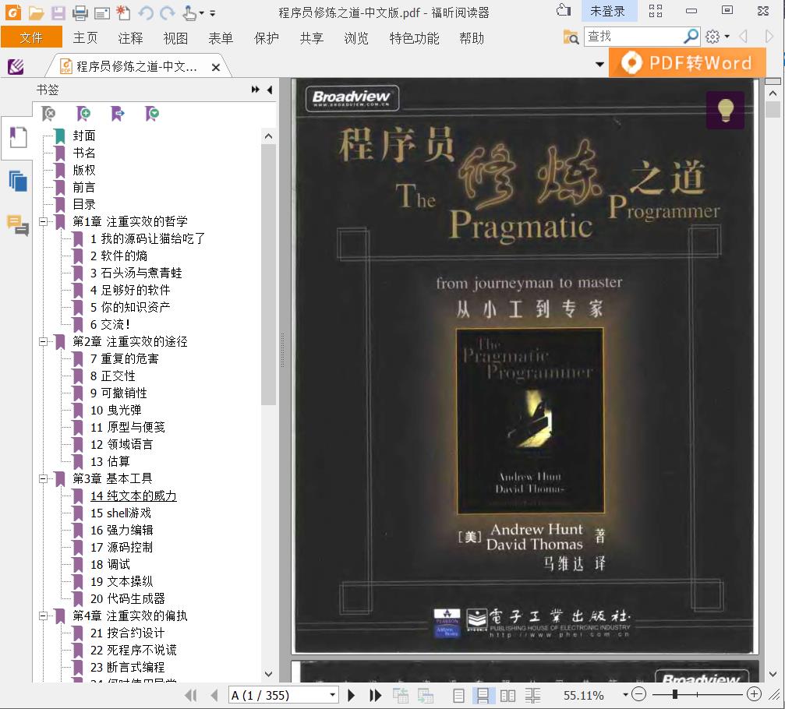The width and height of the screenshot is (785, 709).
Task: Undo the last action
Action: [146, 12]
